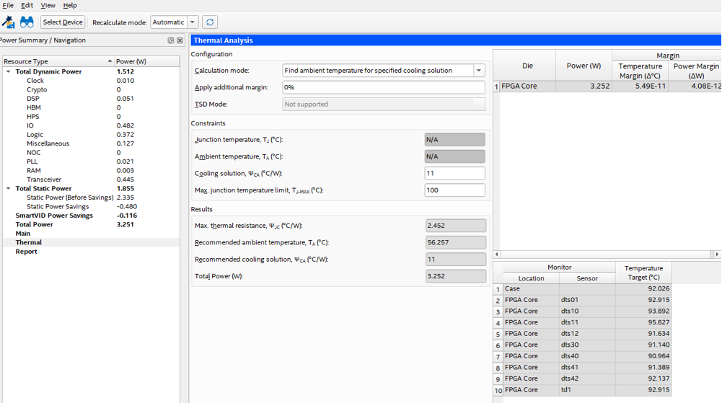
Task: Click the Max junction temperature limit field
Action: 454,190
